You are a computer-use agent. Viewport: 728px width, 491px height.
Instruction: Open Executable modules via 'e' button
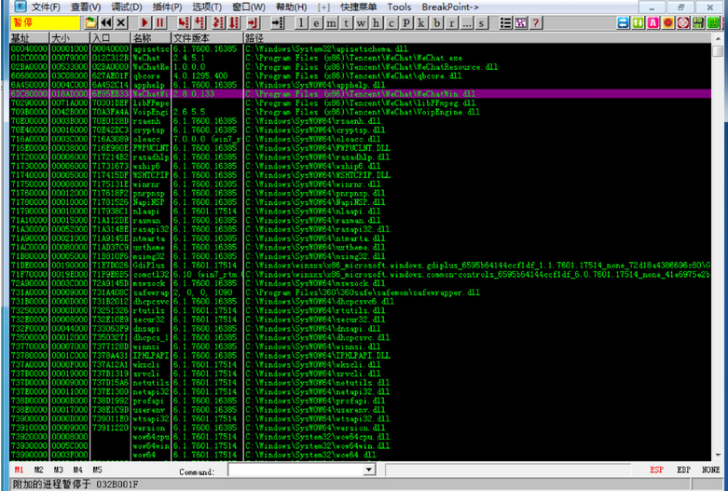click(x=316, y=22)
